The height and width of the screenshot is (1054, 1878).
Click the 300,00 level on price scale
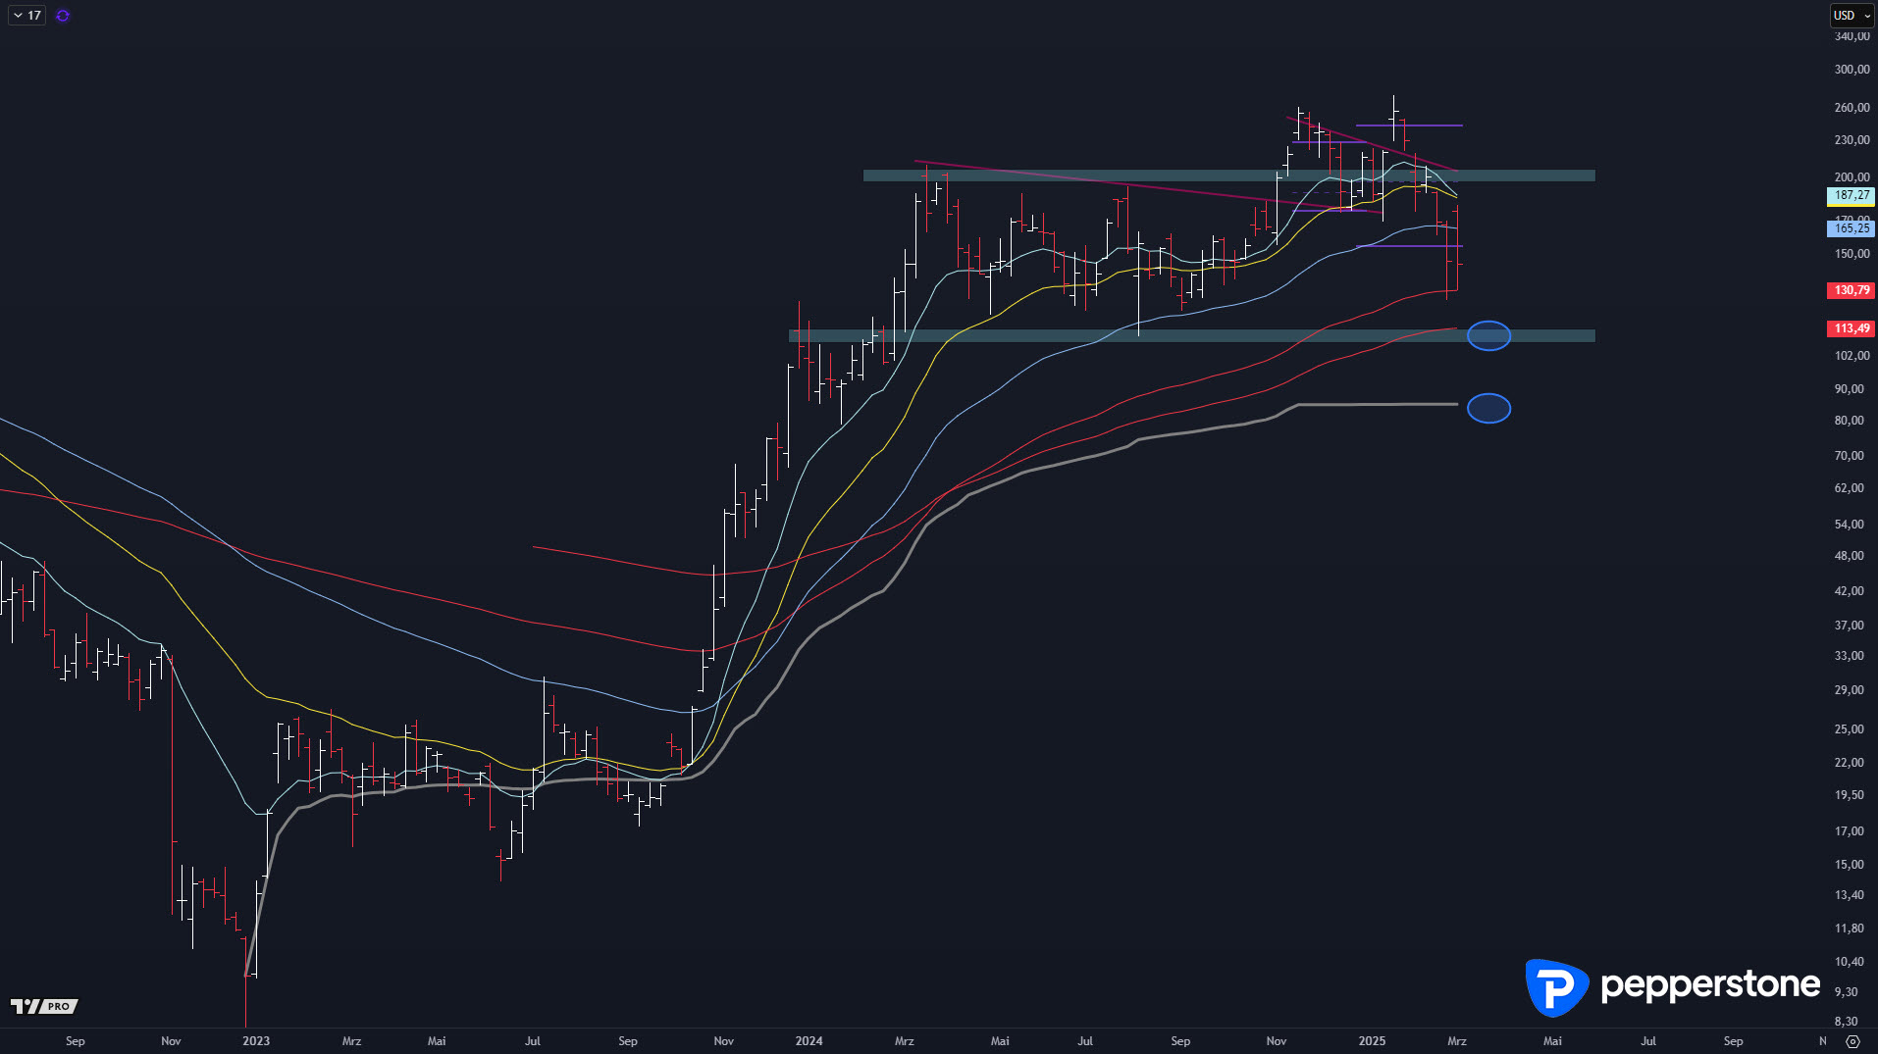point(1852,70)
